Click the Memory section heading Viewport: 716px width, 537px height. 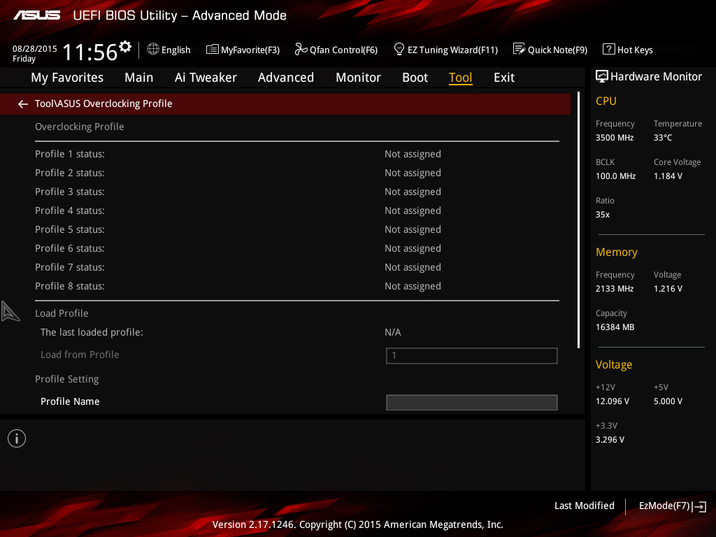[x=617, y=252]
